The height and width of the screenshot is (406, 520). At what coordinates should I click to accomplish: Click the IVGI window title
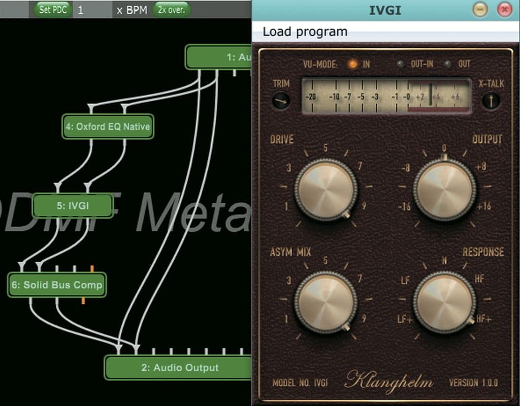click(385, 10)
